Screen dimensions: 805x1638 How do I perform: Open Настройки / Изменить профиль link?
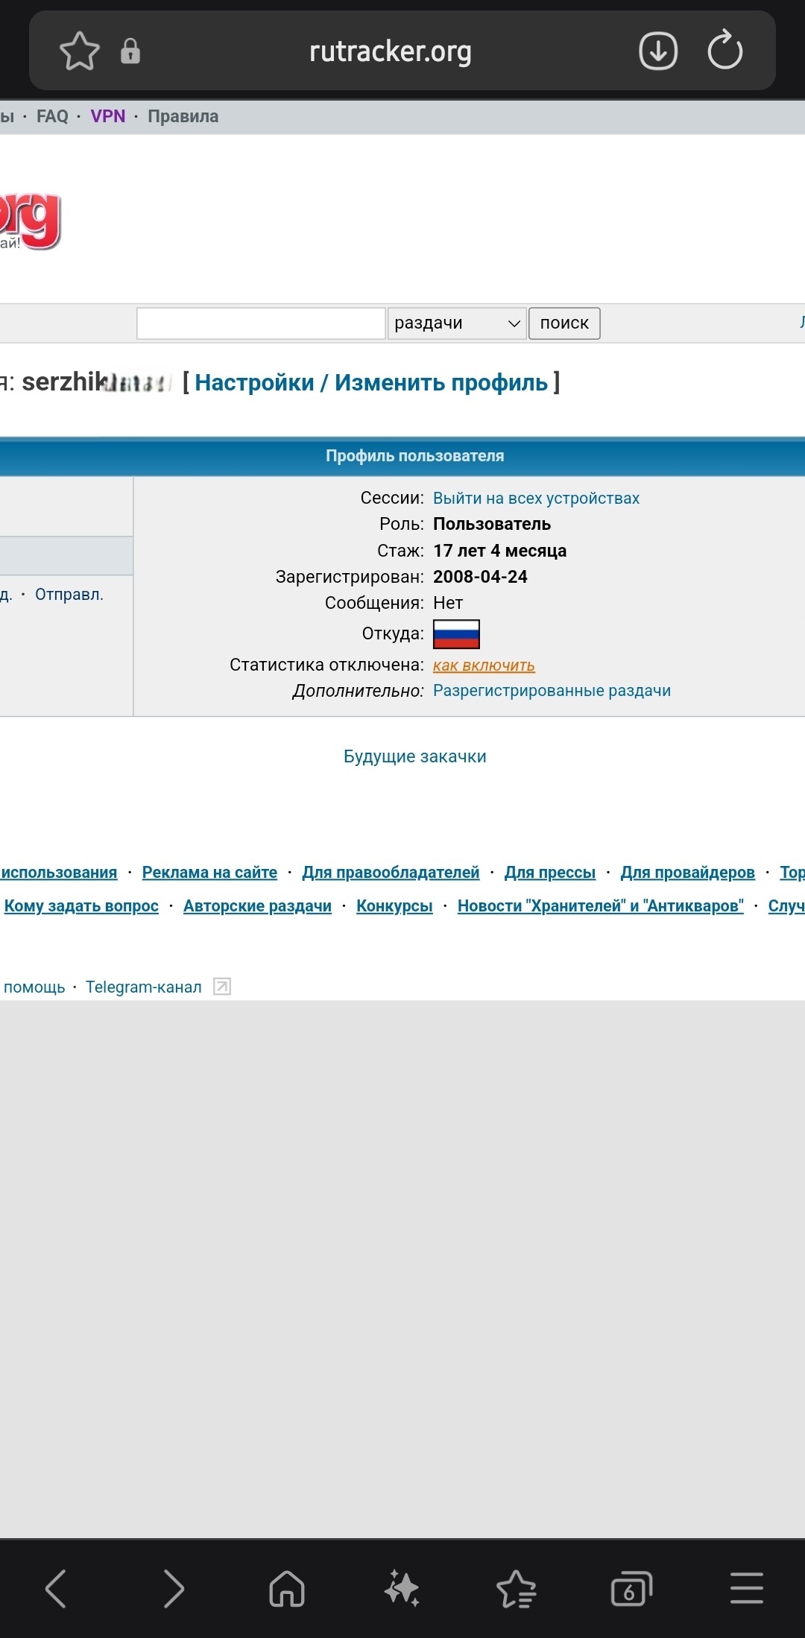click(x=371, y=382)
